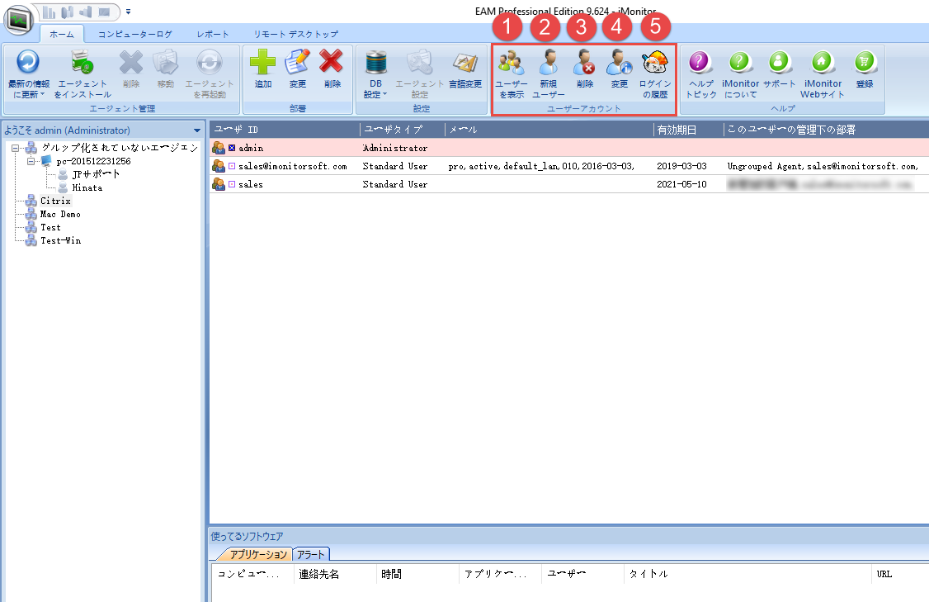929x602 pixels.
Task: Click the user icon in the admin row
Action: click(x=219, y=148)
